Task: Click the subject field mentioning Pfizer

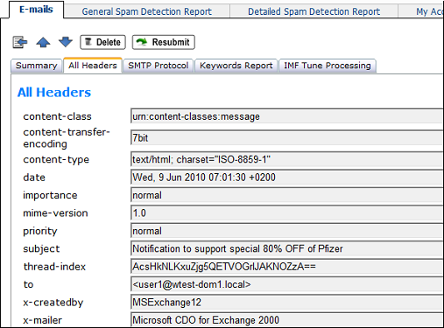Action: coord(287,248)
